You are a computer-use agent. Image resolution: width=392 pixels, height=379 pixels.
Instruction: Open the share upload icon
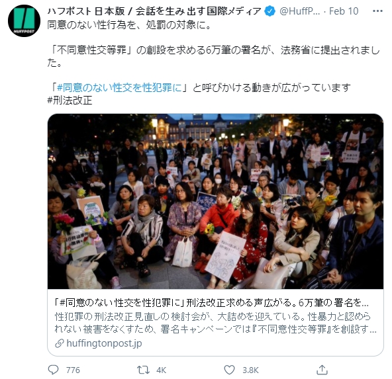click(x=322, y=370)
